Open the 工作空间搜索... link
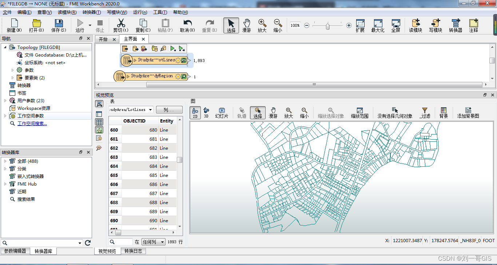 coord(32,124)
